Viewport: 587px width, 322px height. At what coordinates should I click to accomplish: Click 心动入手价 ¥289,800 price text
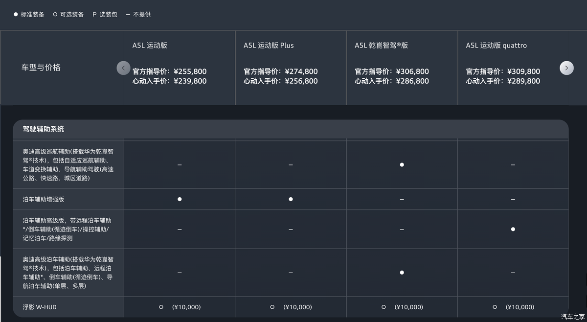(x=503, y=81)
